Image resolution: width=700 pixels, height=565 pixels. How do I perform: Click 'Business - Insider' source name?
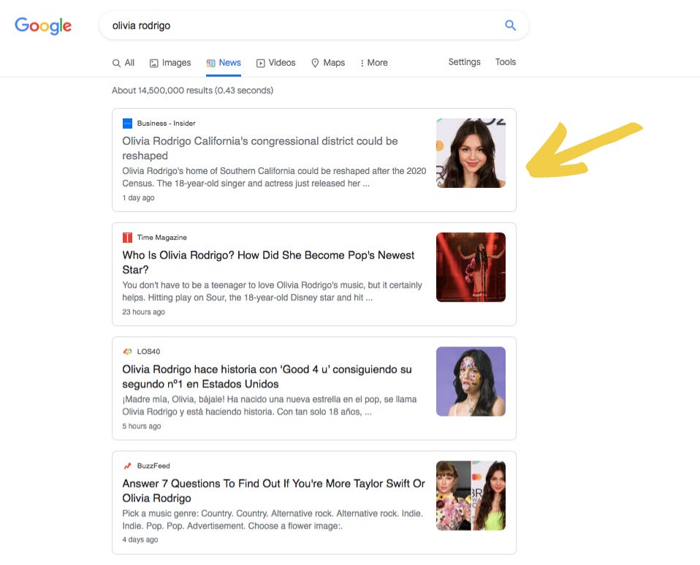coord(166,124)
